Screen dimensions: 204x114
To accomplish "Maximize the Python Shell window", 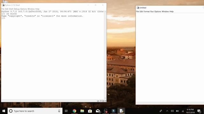I will [96, 5].
